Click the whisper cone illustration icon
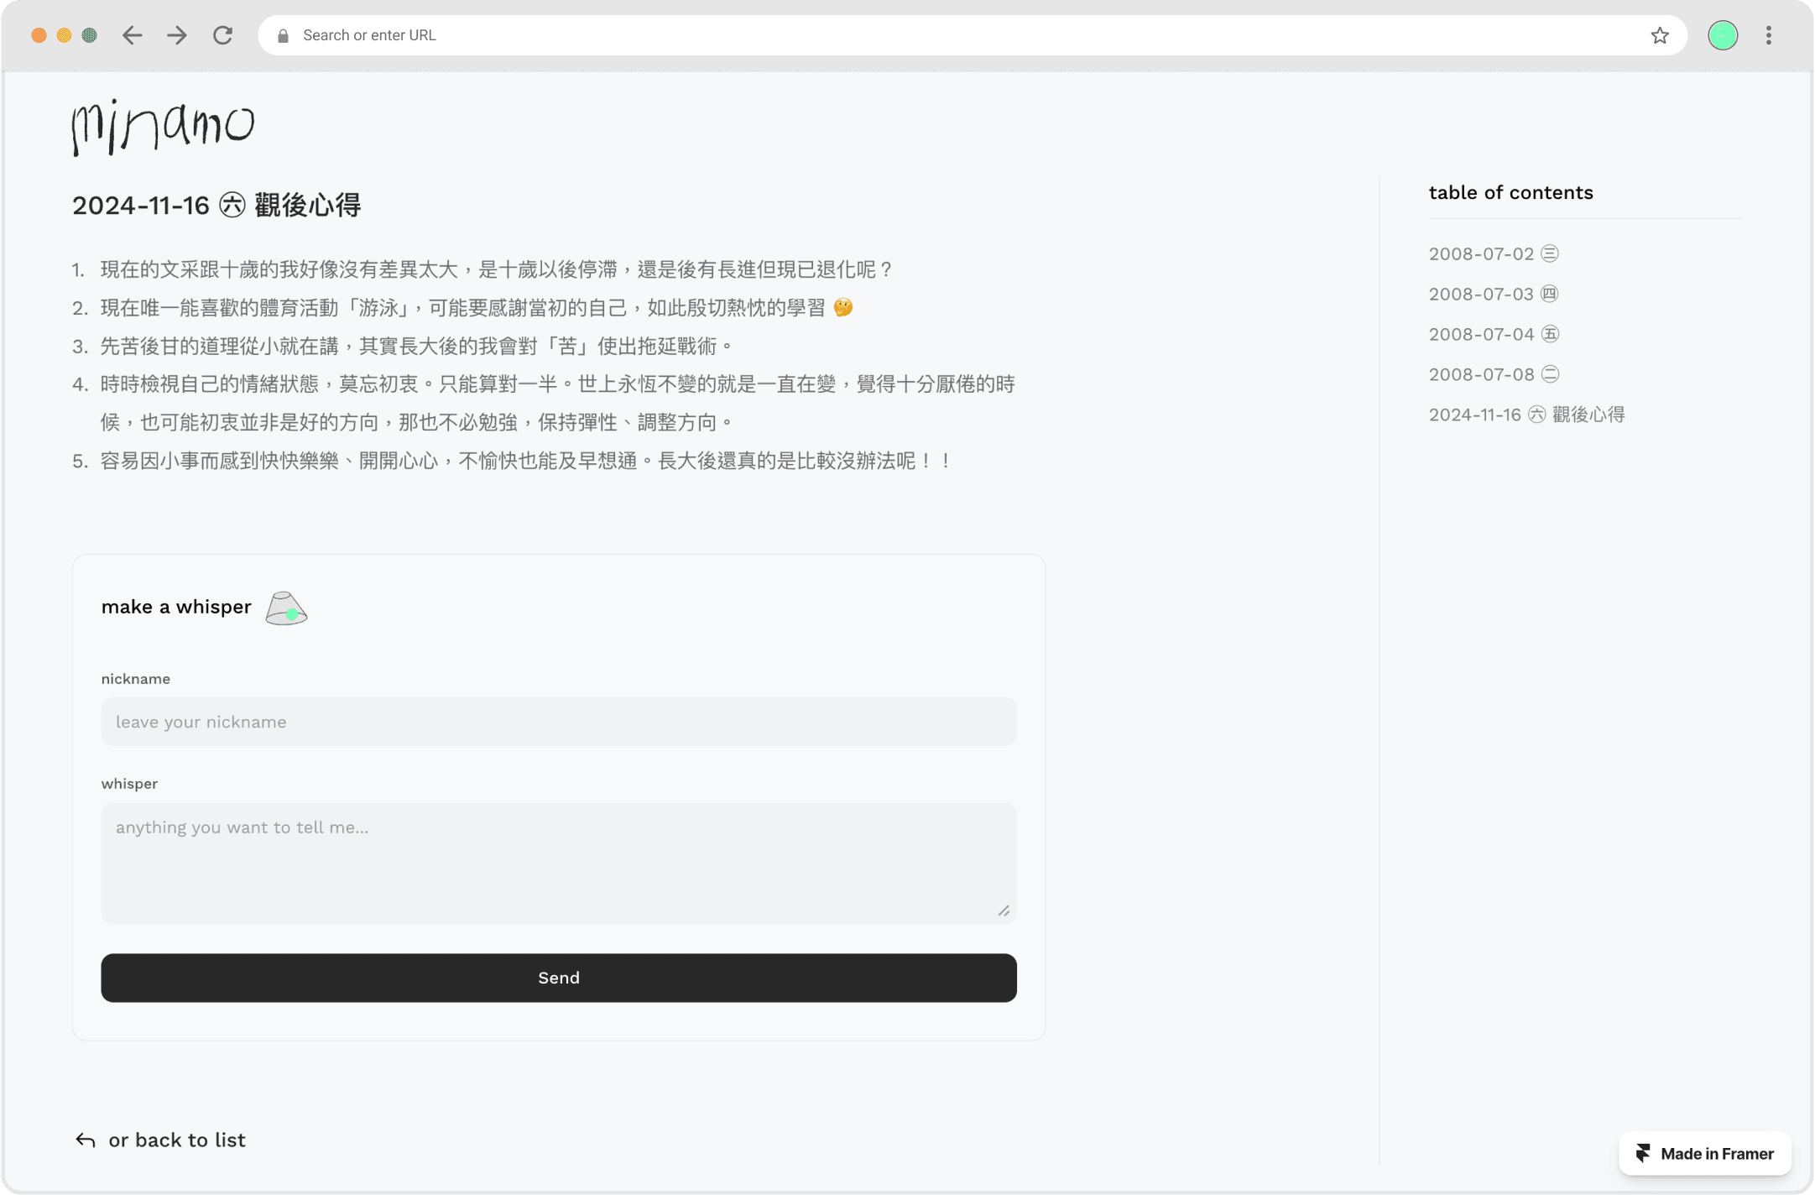This screenshot has width=1815, height=1195. point(286,608)
